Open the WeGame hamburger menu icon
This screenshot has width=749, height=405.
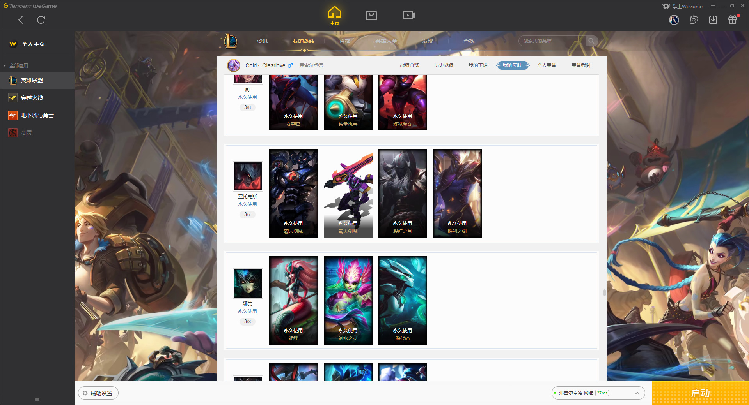[713, 6]
